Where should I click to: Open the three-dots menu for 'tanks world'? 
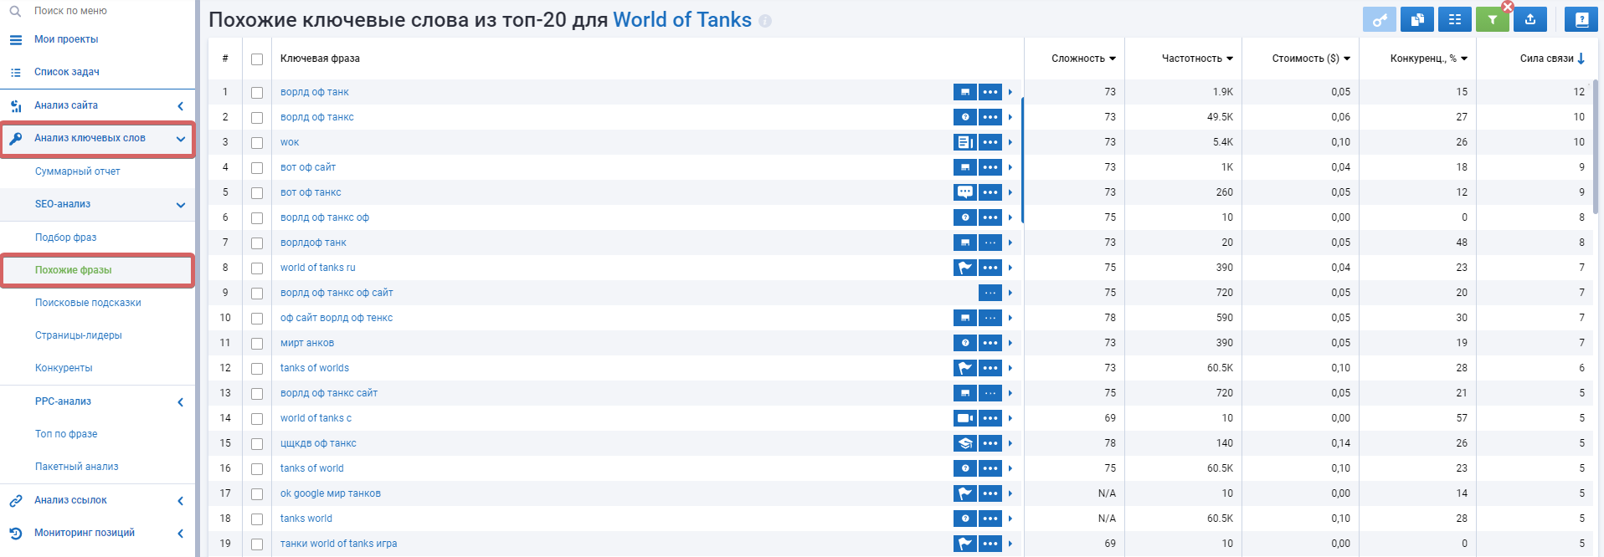tap(990, 519)
